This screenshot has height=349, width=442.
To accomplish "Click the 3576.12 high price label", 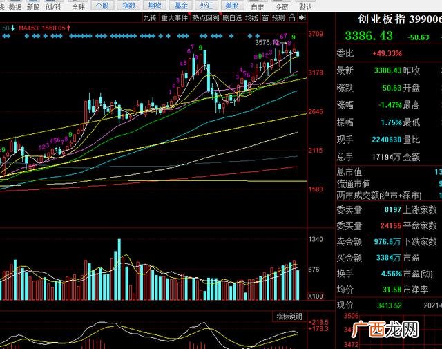I will [x=267, y=43].
